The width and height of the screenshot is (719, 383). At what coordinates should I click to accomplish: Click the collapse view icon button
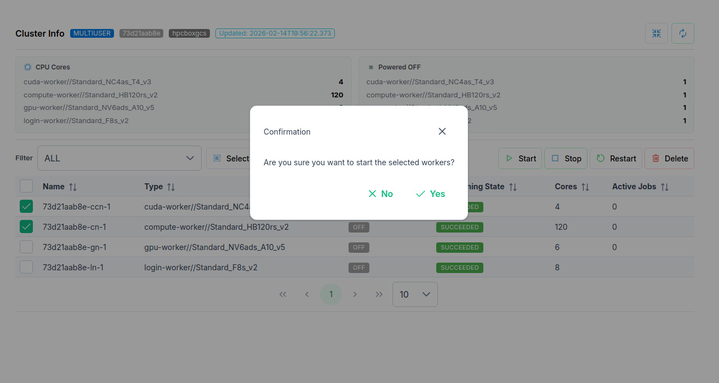[657, 33]
